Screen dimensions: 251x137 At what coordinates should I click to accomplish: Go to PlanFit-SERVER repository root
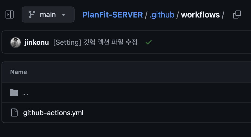pyautogui.click(x=113, y=15)
